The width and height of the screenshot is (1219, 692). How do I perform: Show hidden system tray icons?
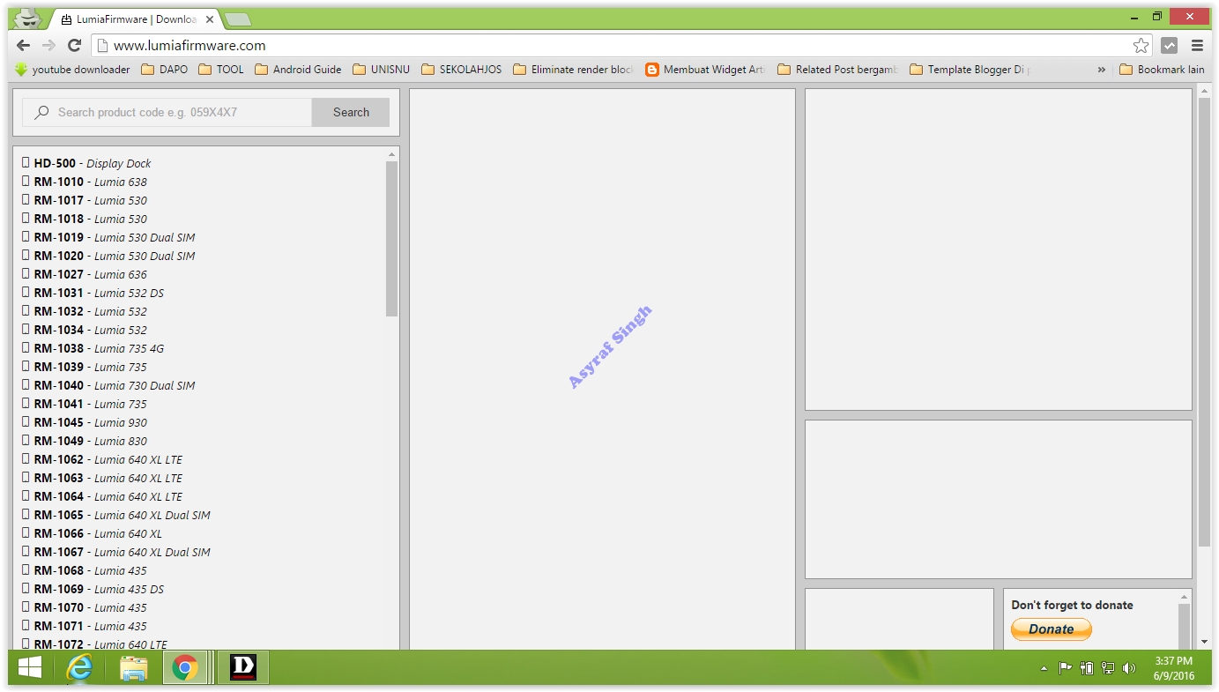[1044, 668]
